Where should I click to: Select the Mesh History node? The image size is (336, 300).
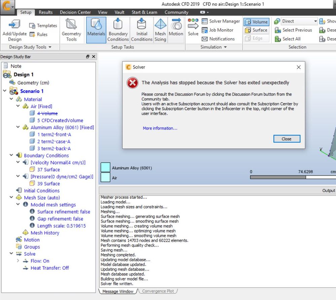click(45, 233)
